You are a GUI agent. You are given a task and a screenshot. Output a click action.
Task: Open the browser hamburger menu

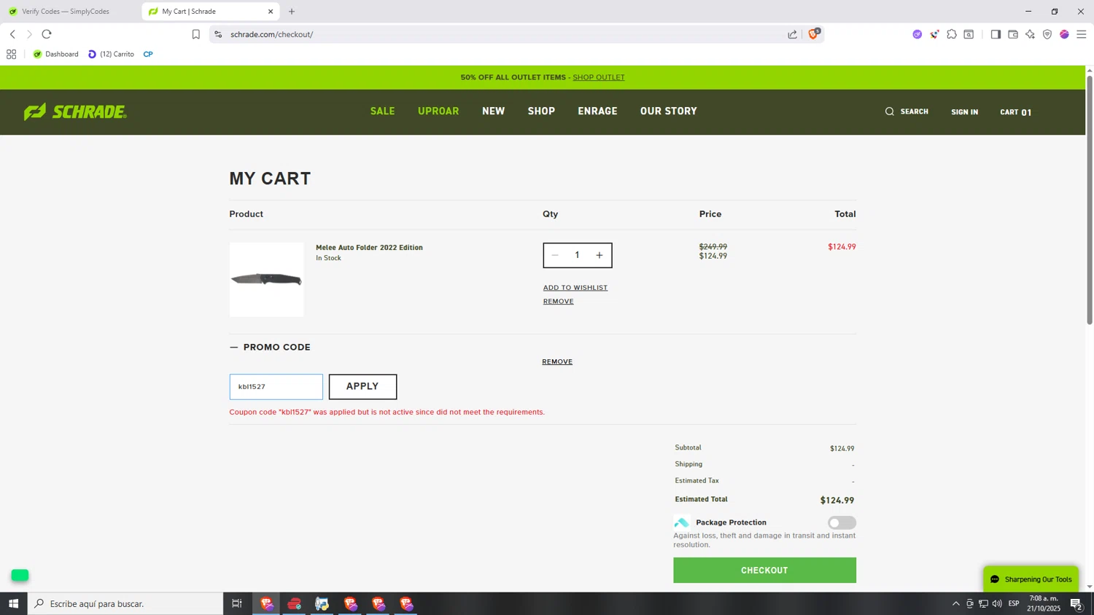[x=1082, y=34]
